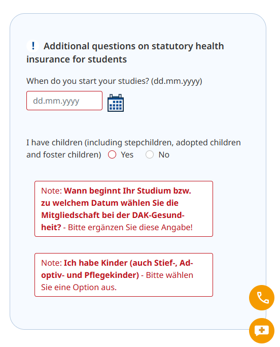Click "Sie eine Option aus." message text

[x=79, y=287]
